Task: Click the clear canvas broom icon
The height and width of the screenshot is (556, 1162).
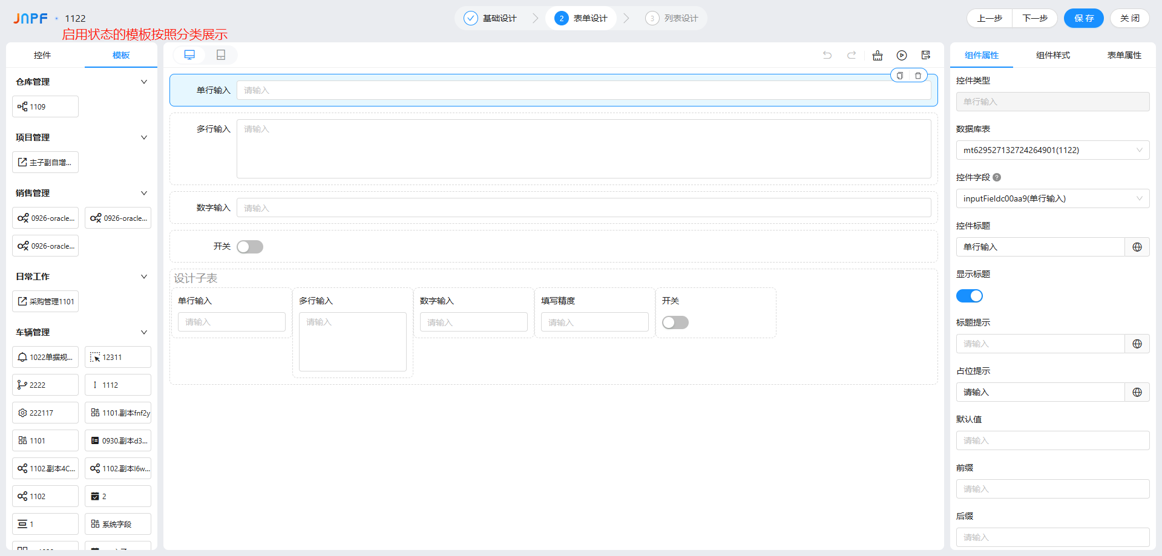Action: (878, 55)
